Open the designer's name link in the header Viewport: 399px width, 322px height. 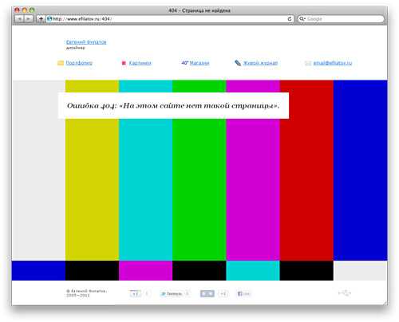click(x=86, y=42)
